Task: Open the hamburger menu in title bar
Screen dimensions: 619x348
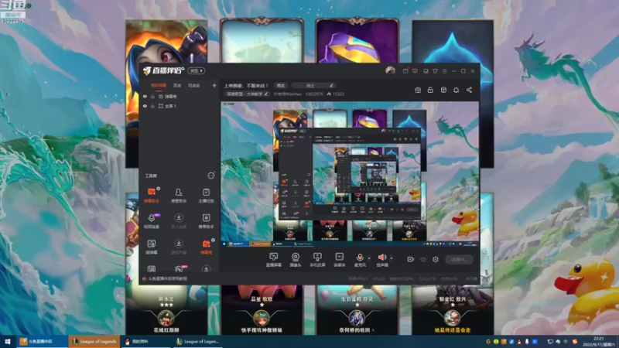Action: pos(444,71)
